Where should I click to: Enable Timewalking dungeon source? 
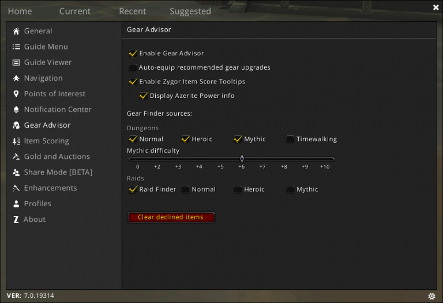click(x=290, y=139)
